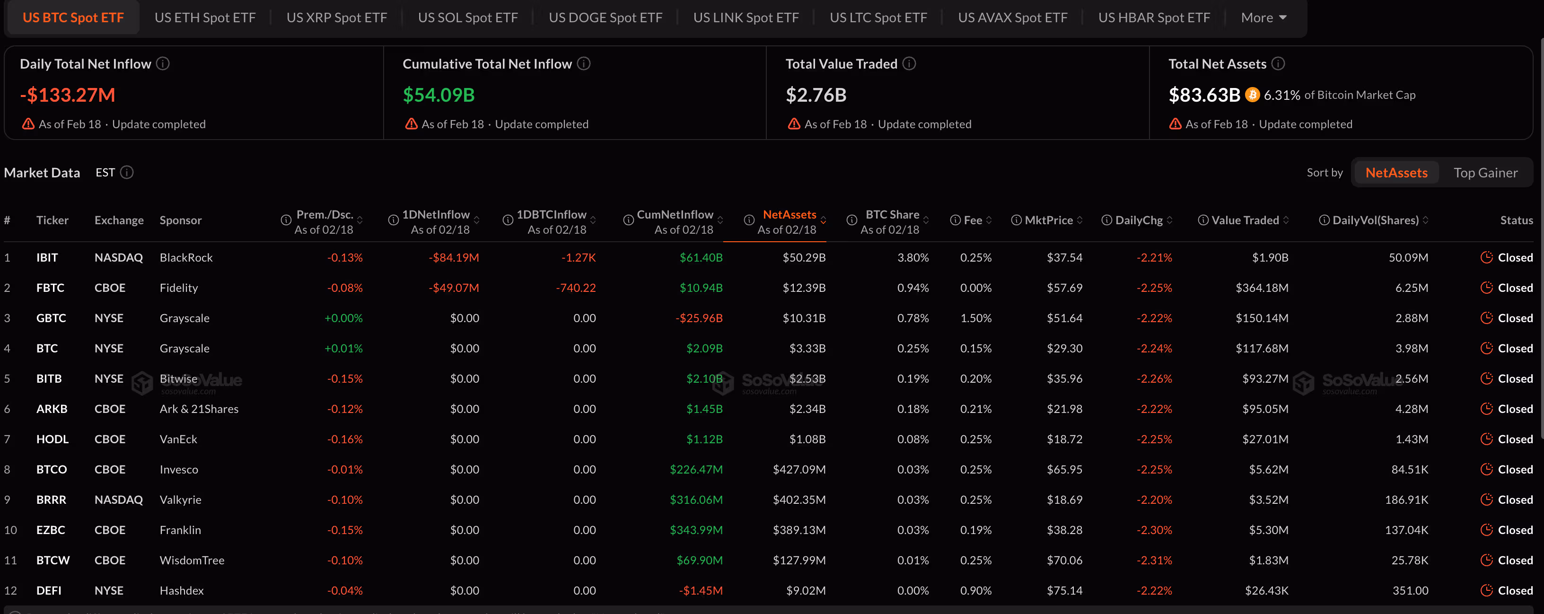This screenshot has height=614, width=1544.
Task: Sort by 1DNetInflow column arrows
Action: click(x=476, y=220)
